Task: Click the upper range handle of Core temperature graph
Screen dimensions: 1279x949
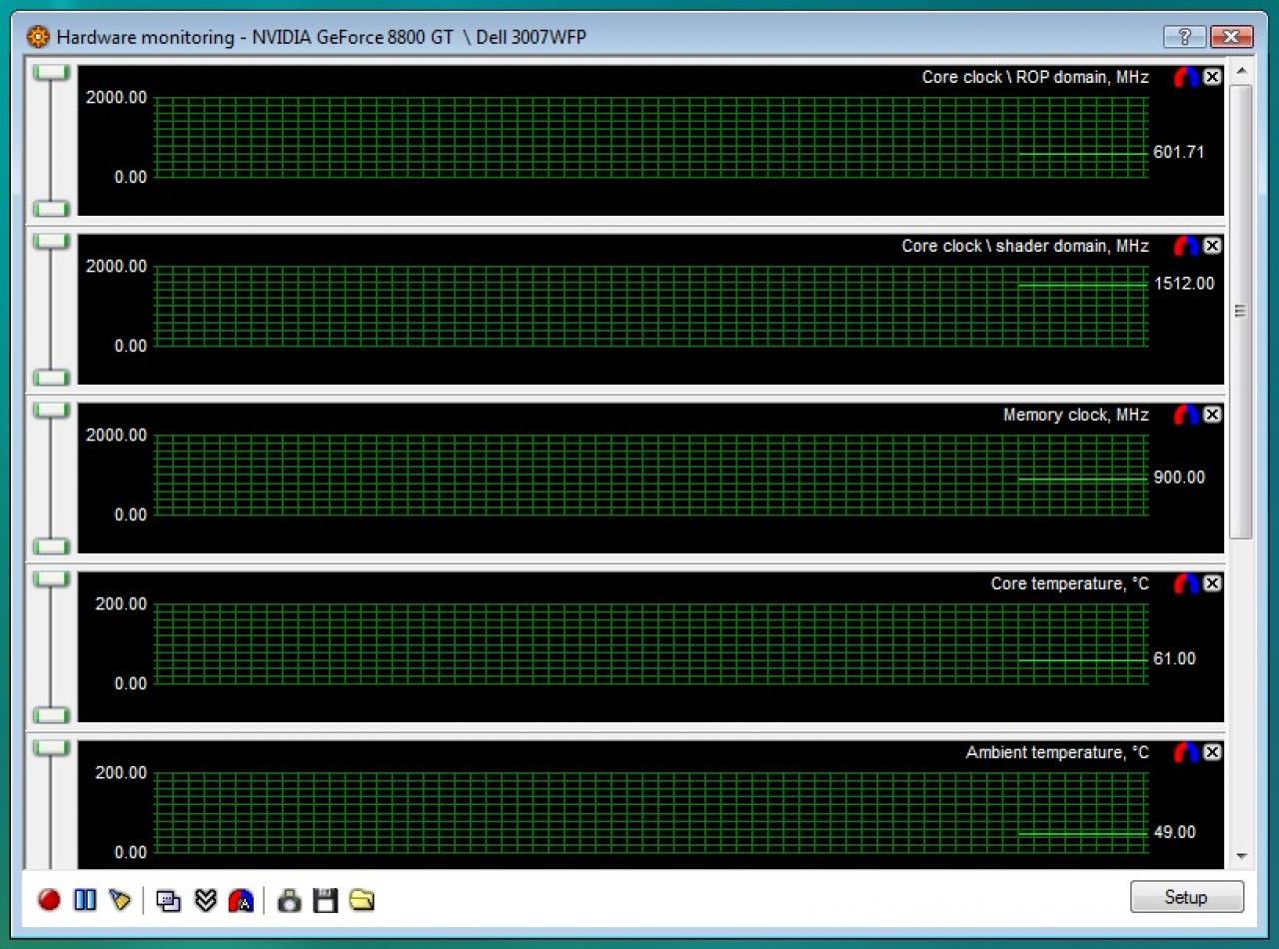Action: (x=51, y=579)
